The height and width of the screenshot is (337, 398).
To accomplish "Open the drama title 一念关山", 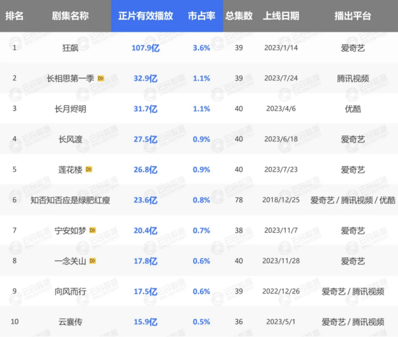I will pyautogui.click(x=70, y=261).
